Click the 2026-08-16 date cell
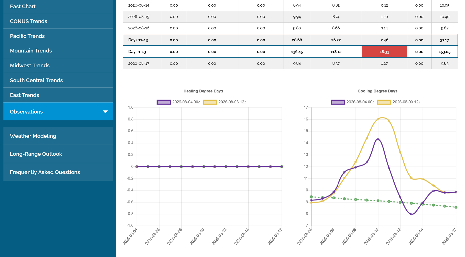 click(x=139, y=28)
